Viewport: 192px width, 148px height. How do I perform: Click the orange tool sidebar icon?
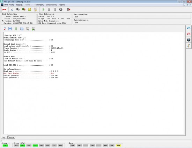pos(189,46)
